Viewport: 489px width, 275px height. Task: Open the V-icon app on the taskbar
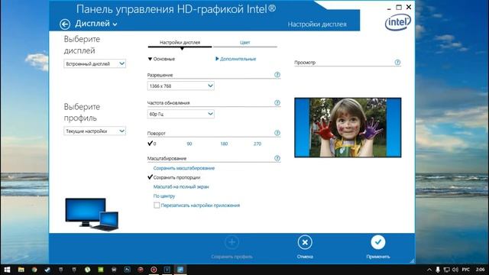[167, 270]
